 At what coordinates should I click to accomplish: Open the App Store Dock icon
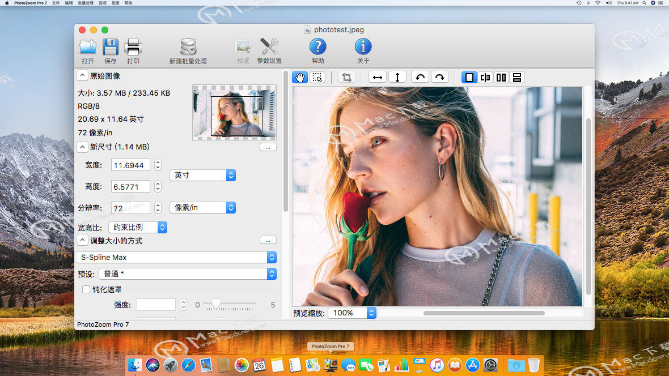473,365
